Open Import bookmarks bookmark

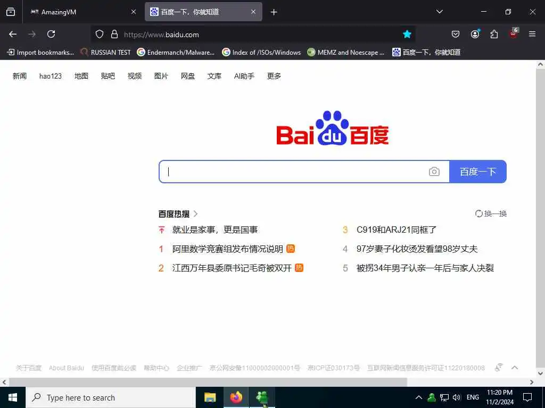point(40,53)
